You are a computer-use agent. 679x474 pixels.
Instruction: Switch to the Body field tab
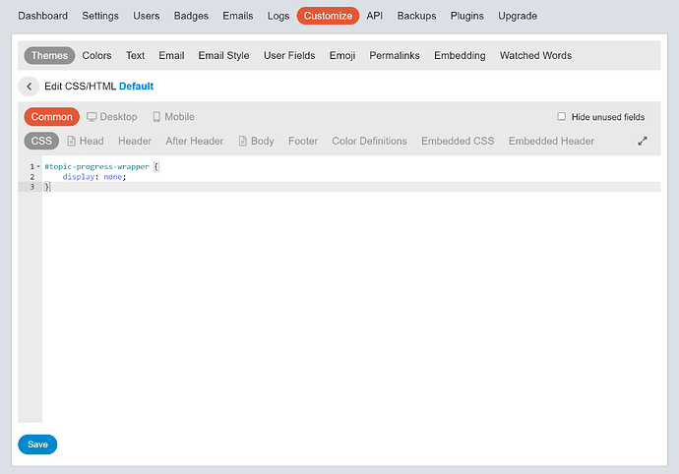257,141
